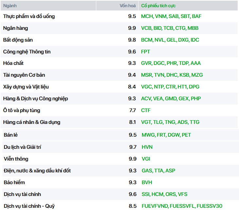Viewport: 239px width, 214px height.
Task: Click the 7.7 value for Ô tô và phụ tùng
Action: 133,110
